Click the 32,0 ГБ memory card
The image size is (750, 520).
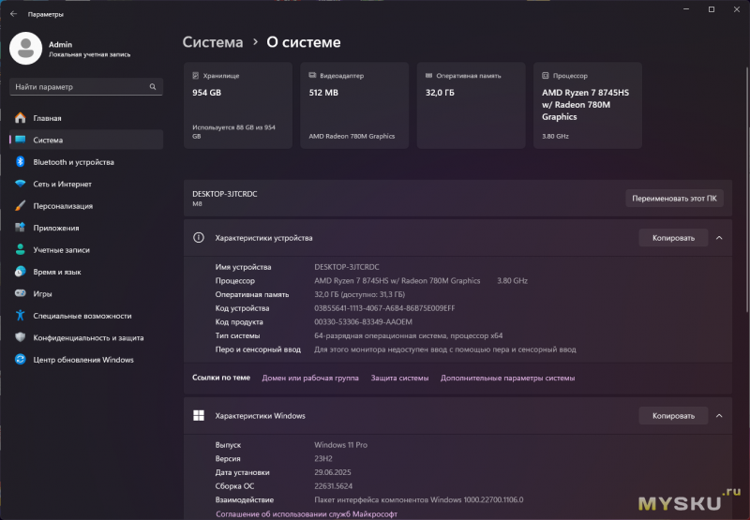click(472, 105)
